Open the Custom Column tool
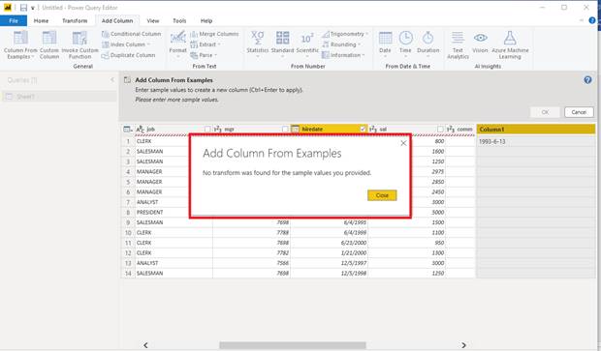Screen dimensions: 601x351 click(x=49, y=44)
